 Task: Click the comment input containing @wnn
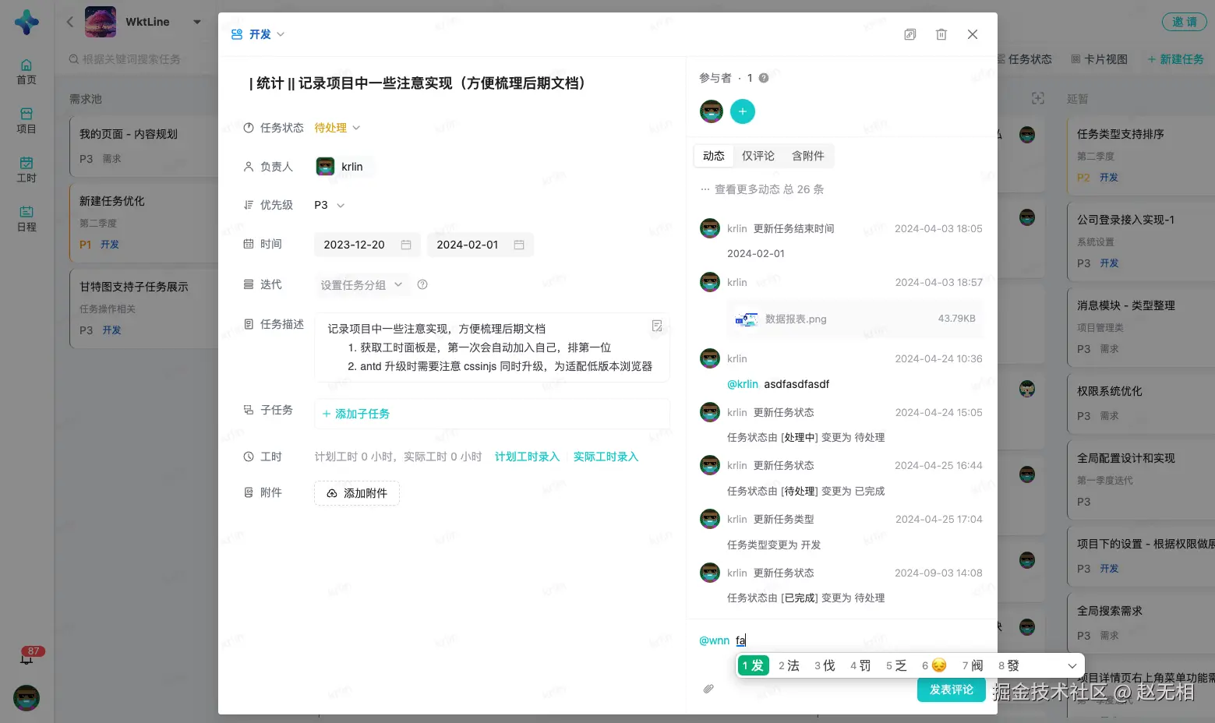click(842, 640)
